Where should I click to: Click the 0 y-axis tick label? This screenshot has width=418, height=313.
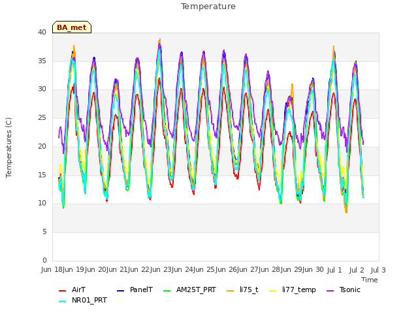[44, 260]
